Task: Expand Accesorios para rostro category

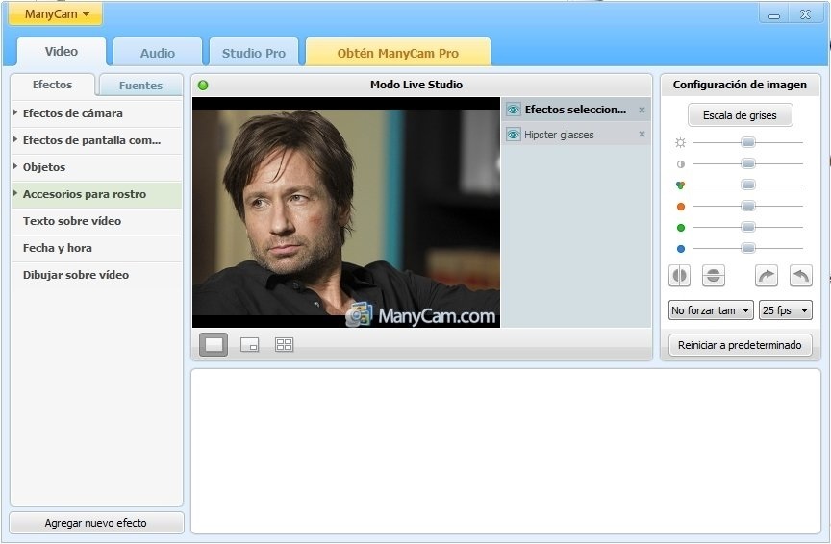Action: click(x=96, y=194)
